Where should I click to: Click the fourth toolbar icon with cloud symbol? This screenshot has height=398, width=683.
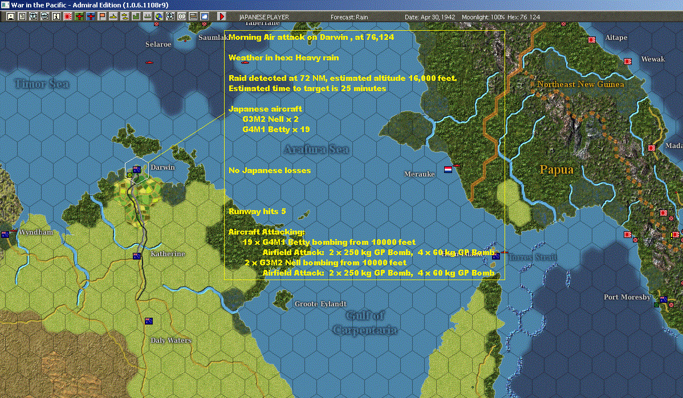coord(45,17)
